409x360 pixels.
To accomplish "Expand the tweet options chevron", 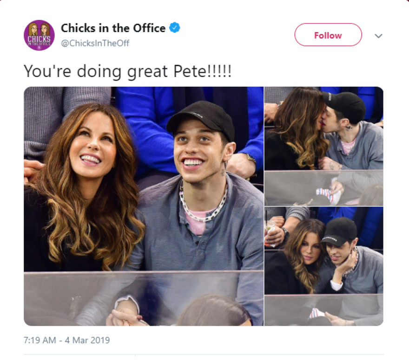I will (x=378, y=36).
